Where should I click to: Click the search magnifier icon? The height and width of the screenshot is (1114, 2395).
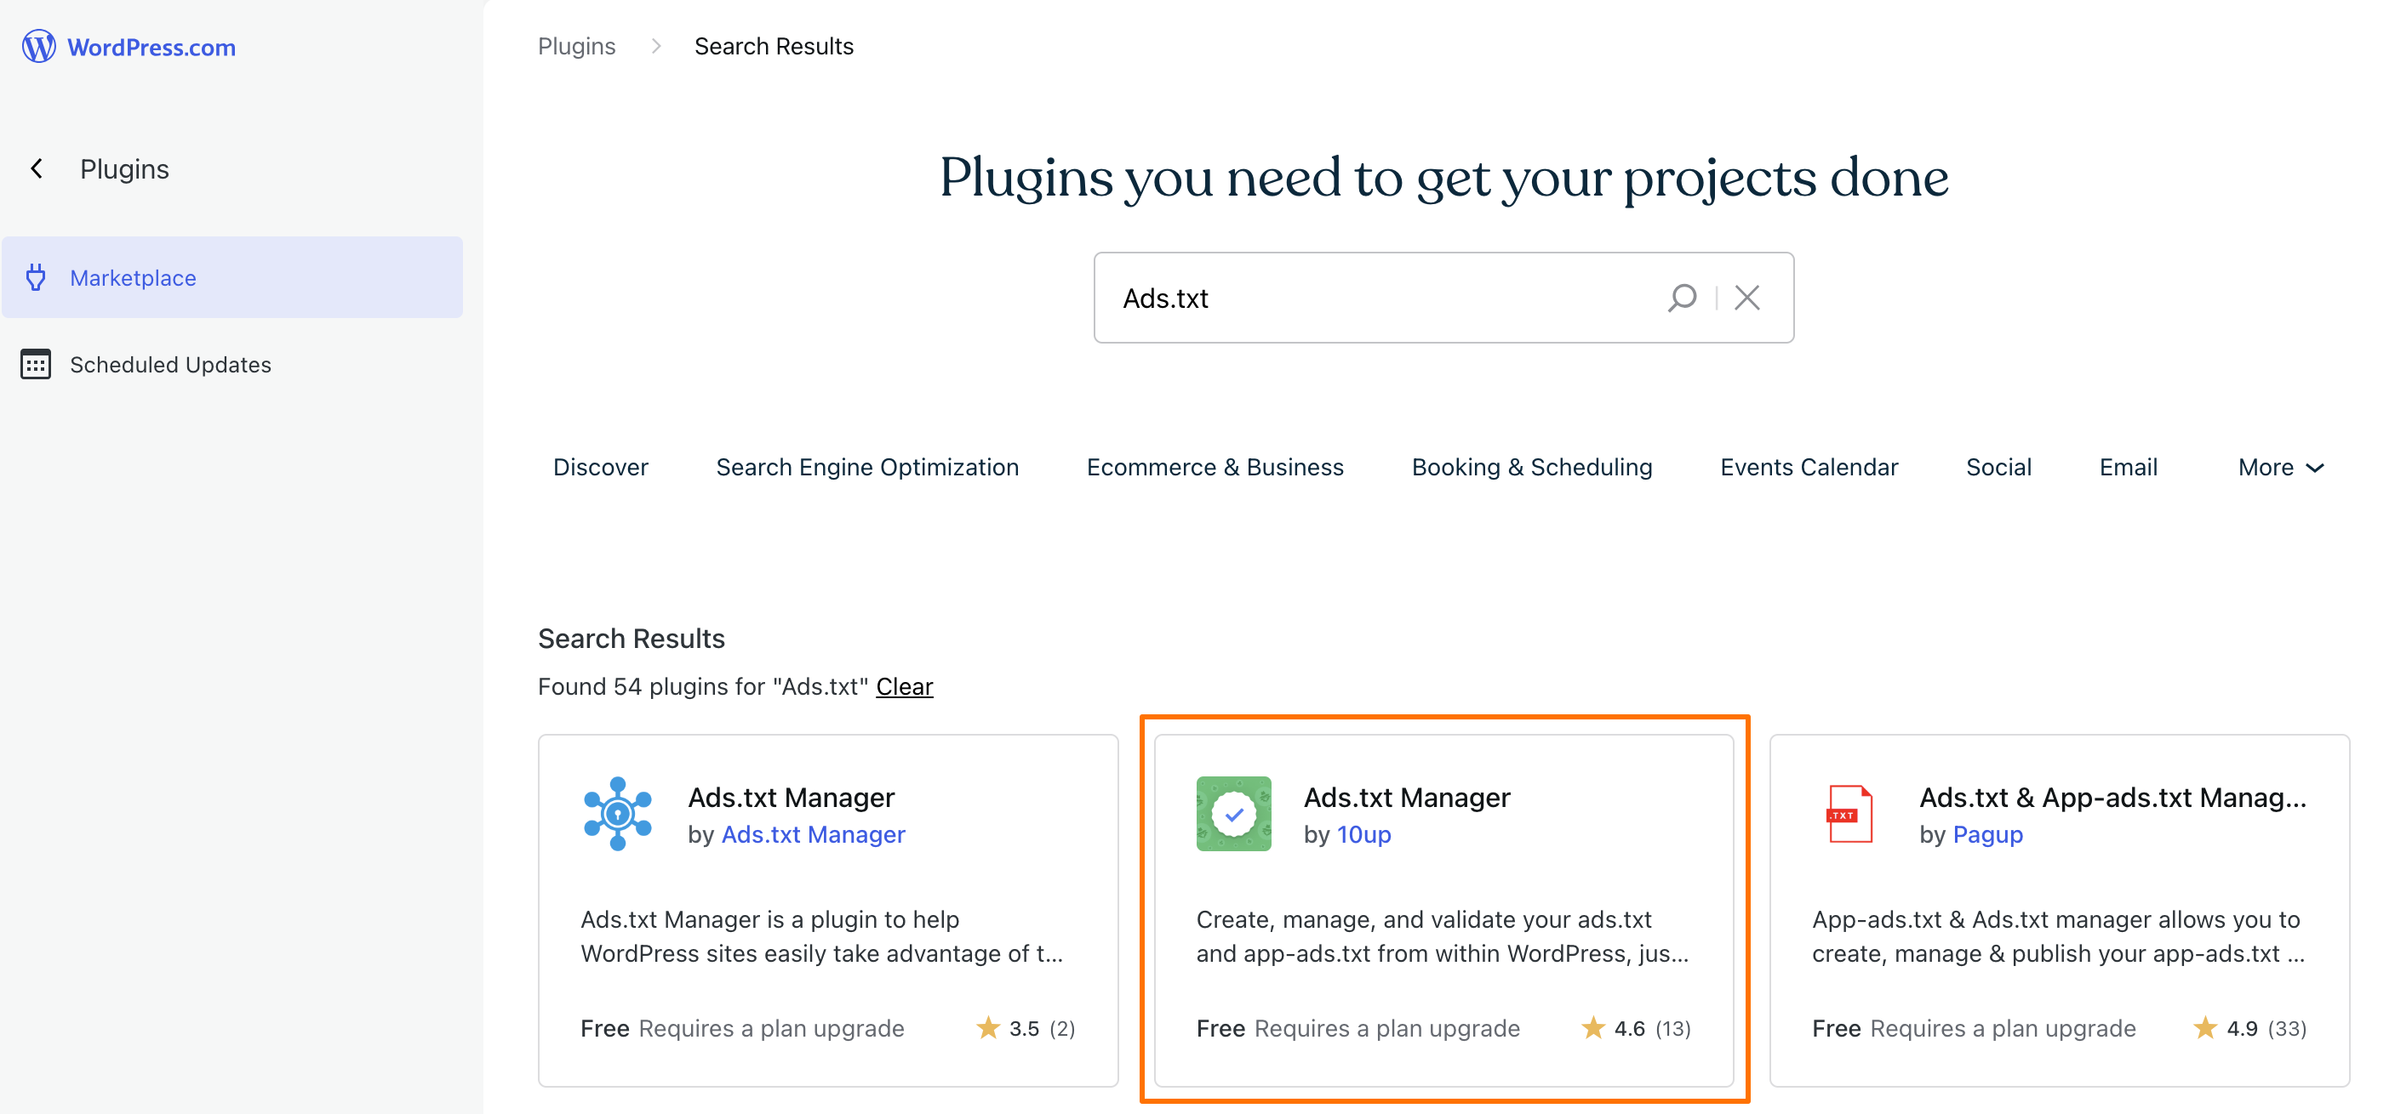coord(1681,298)
